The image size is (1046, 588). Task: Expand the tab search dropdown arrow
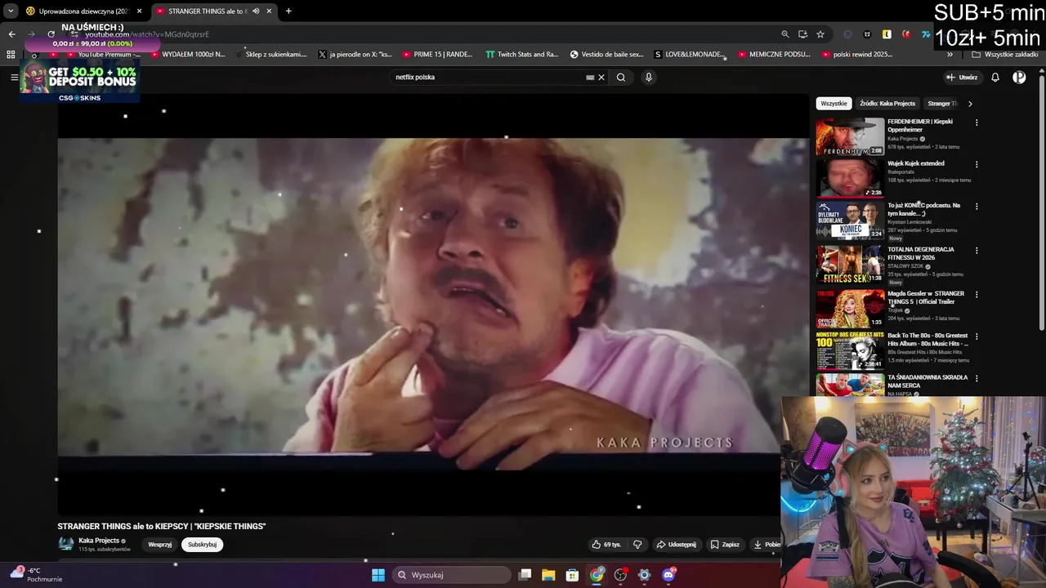tap(11, 11)
